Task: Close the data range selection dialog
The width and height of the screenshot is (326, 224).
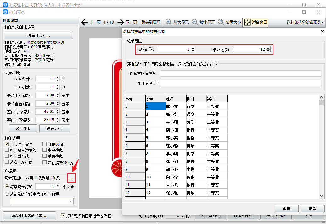Action: tap(322, 31)
